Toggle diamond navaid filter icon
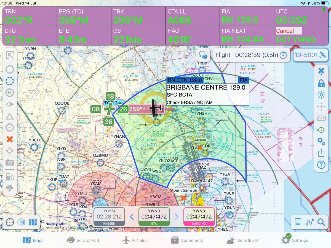The width and height of the screenshot is (331, 248). click(10, 104)
